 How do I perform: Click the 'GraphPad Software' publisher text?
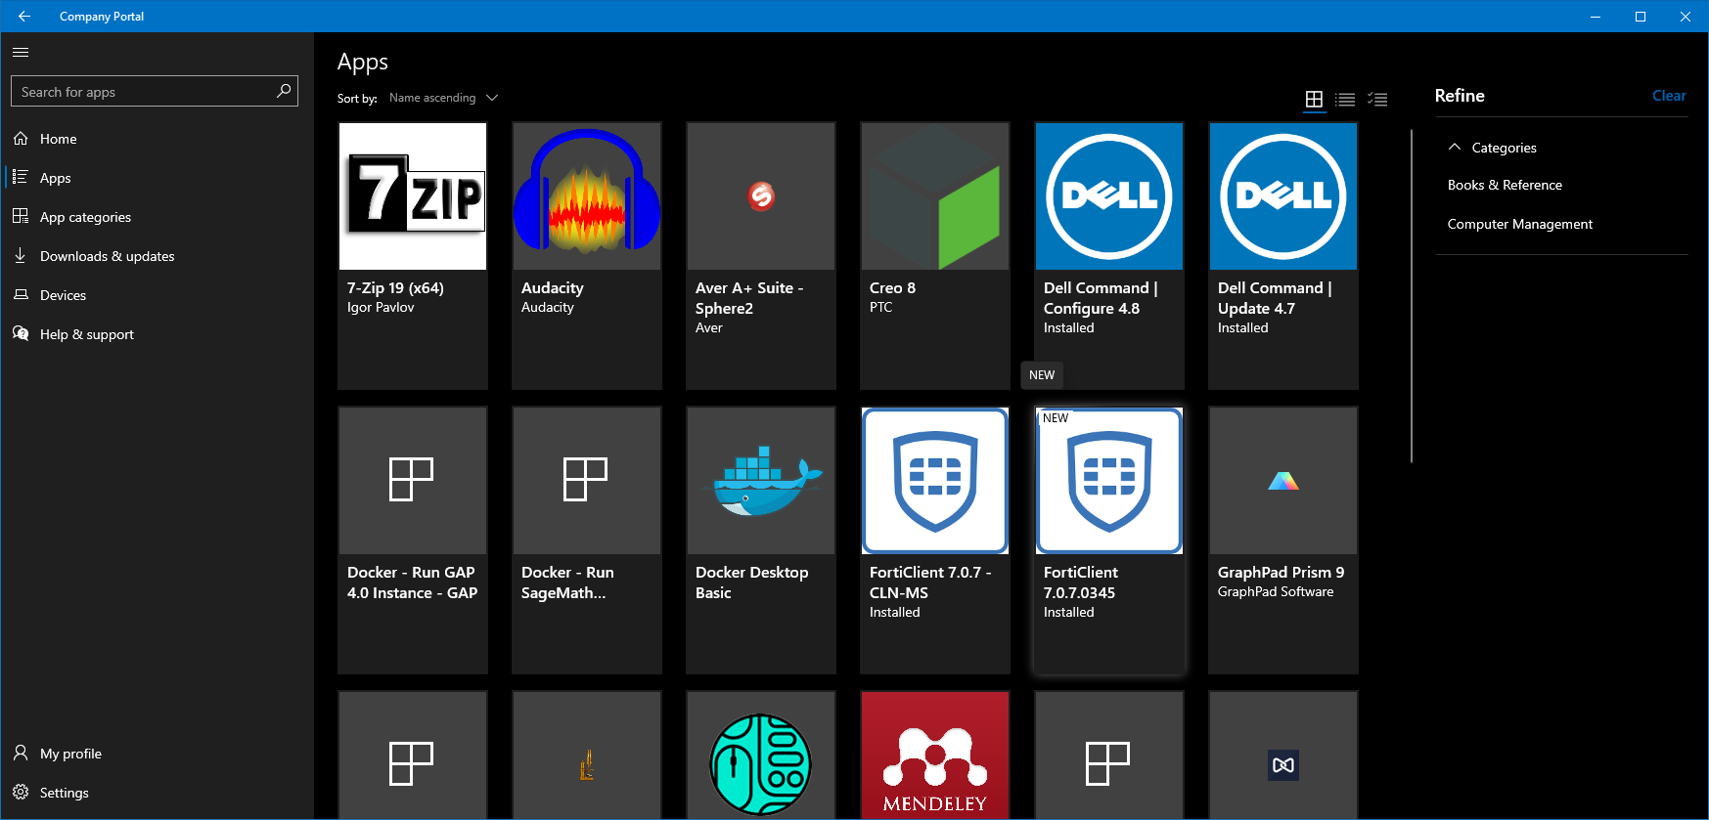[x=1276, y=591]
